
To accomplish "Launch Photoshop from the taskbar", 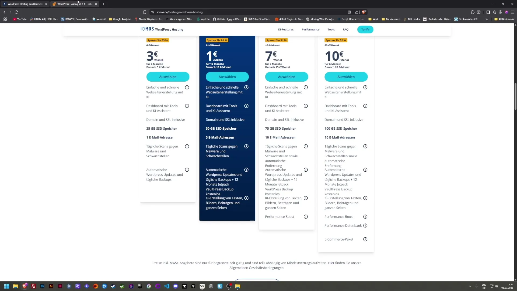I will [x=42, y=286].
